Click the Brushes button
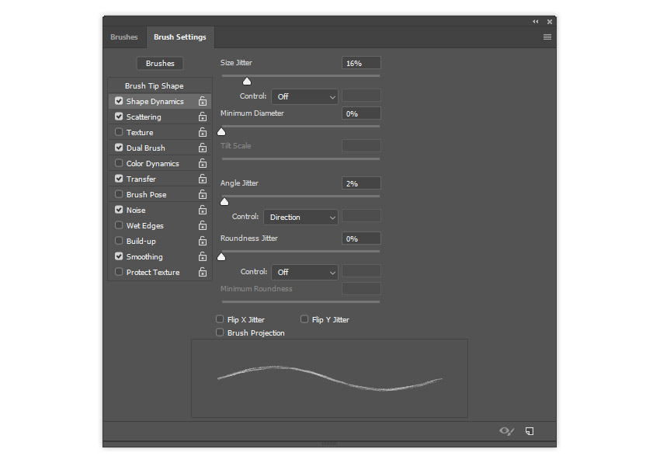This screenshot has width=660, height=463. tap(160, 63)
